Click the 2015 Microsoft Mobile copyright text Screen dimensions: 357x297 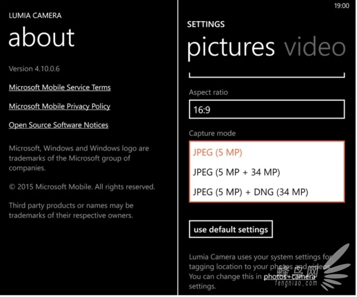(x=82, y=187)
